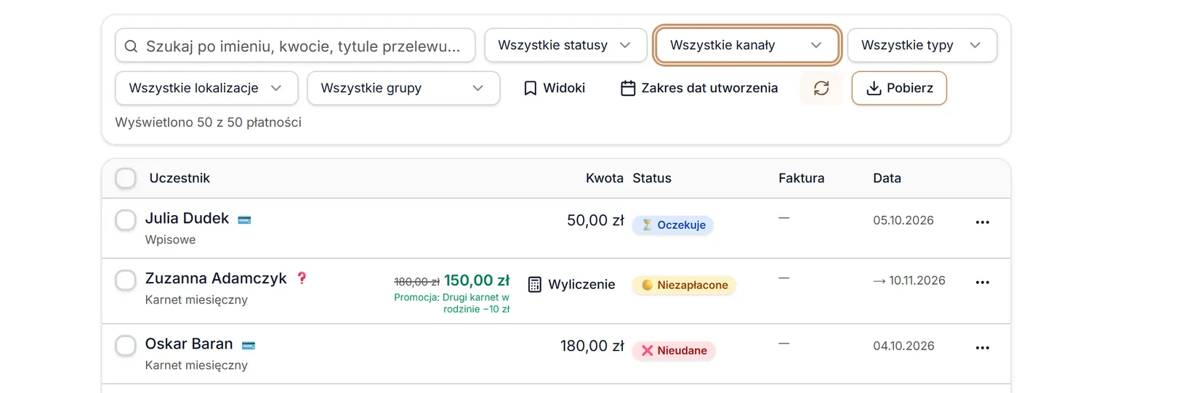Check the Julia Dudek row checkbox
Image resolution: width=1192 pixels, height=393 pixels.
(126, 220)
